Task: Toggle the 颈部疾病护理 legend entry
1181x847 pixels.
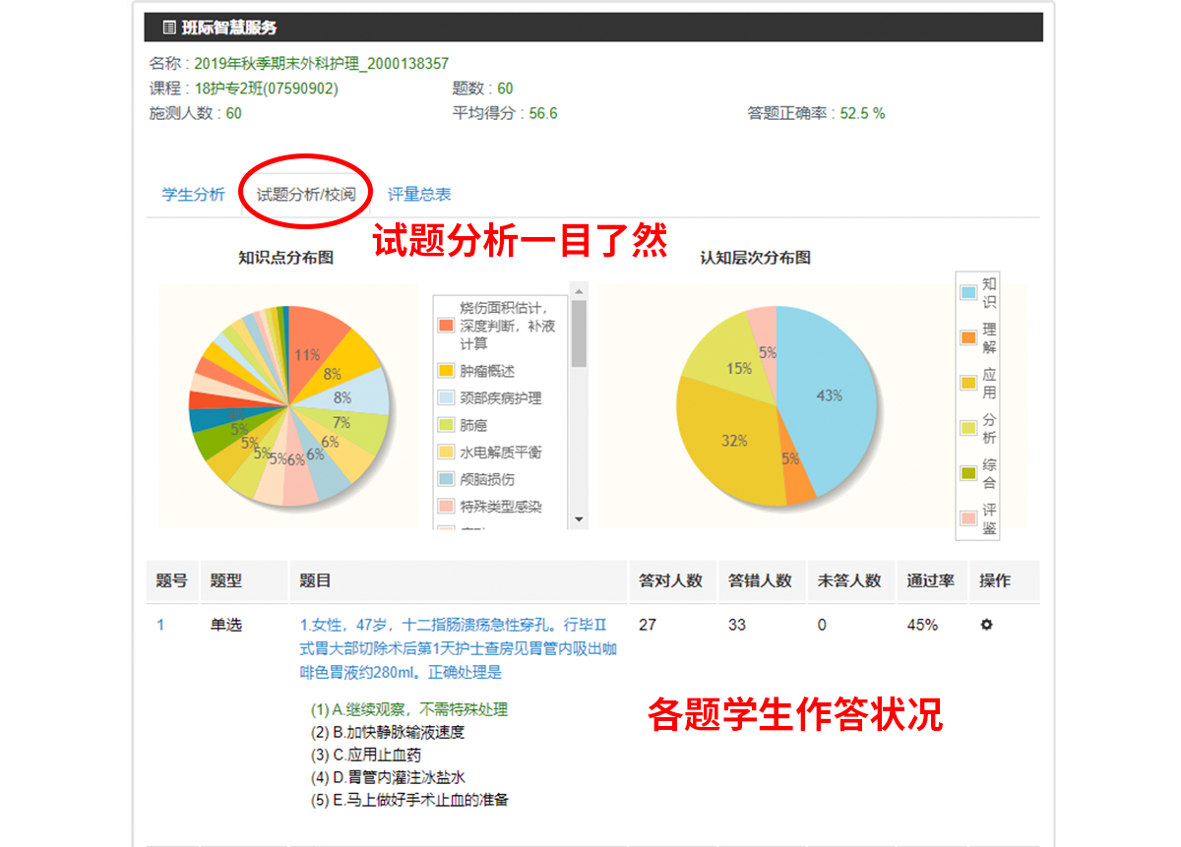Action: pyautogui.click(x=500, y=398)
